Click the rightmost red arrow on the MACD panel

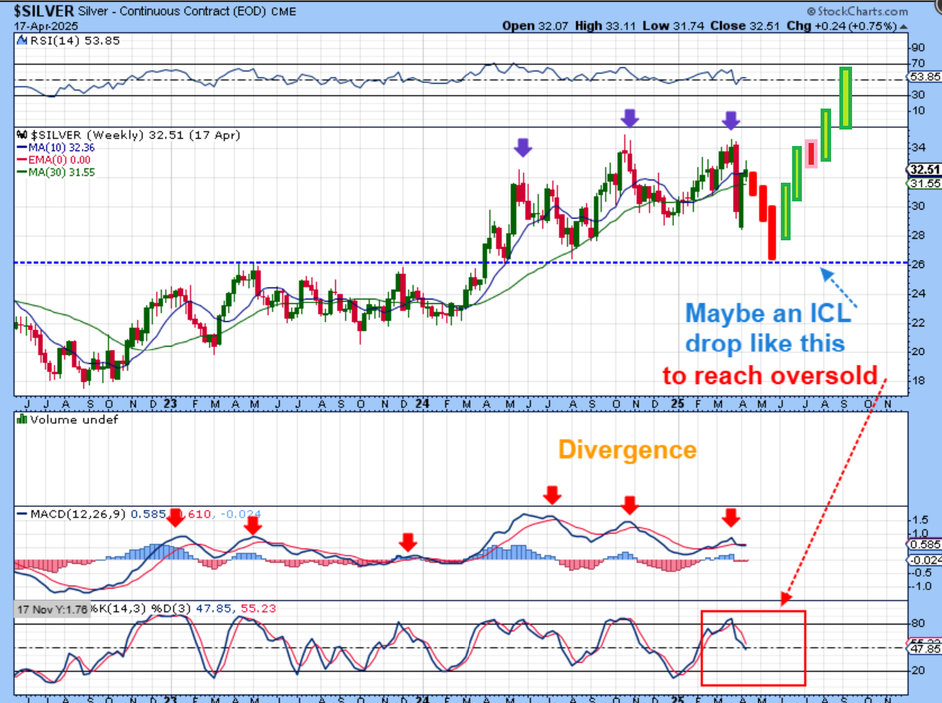(x=731, y=517)
